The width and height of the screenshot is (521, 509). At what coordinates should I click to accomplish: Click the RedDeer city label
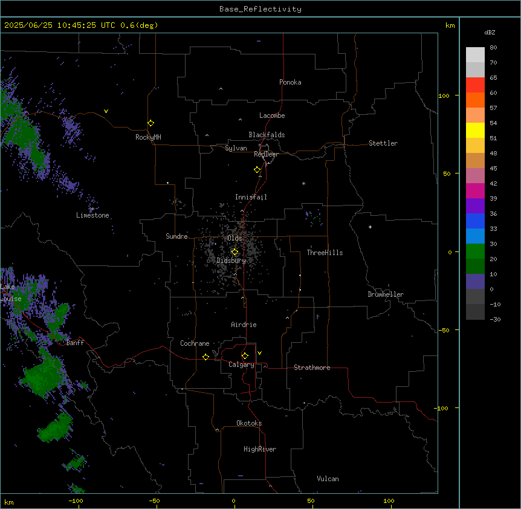click(x=266, y=154)
